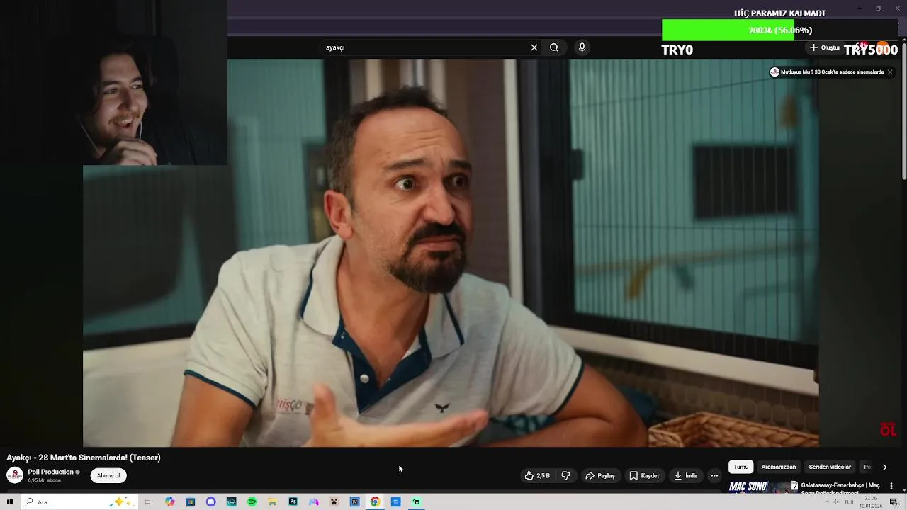The image size is (907, 510).
Task: Open options menu for Galatasaray-Fenerbahçe video
Action: coord(891,486)
